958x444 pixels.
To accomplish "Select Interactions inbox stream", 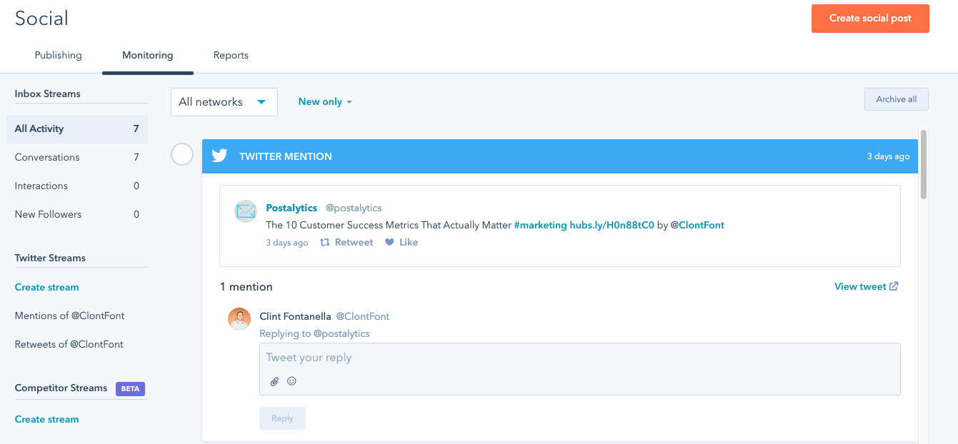I will point(77,186).
